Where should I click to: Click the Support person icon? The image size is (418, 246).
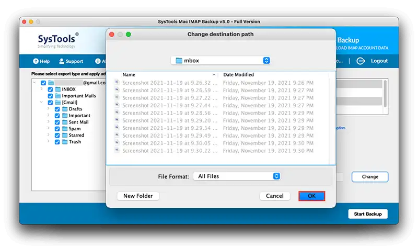tap(62, 61)
